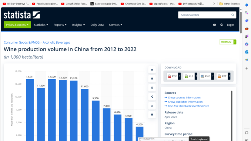Open the Daily Data page
This screenshot has height=141, width=251.
(97, 25)
